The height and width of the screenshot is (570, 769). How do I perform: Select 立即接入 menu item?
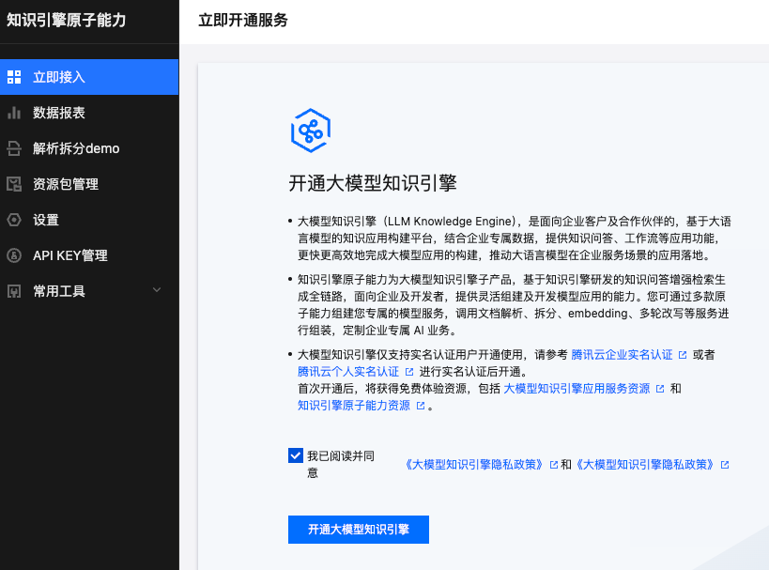tap(89, 77)
